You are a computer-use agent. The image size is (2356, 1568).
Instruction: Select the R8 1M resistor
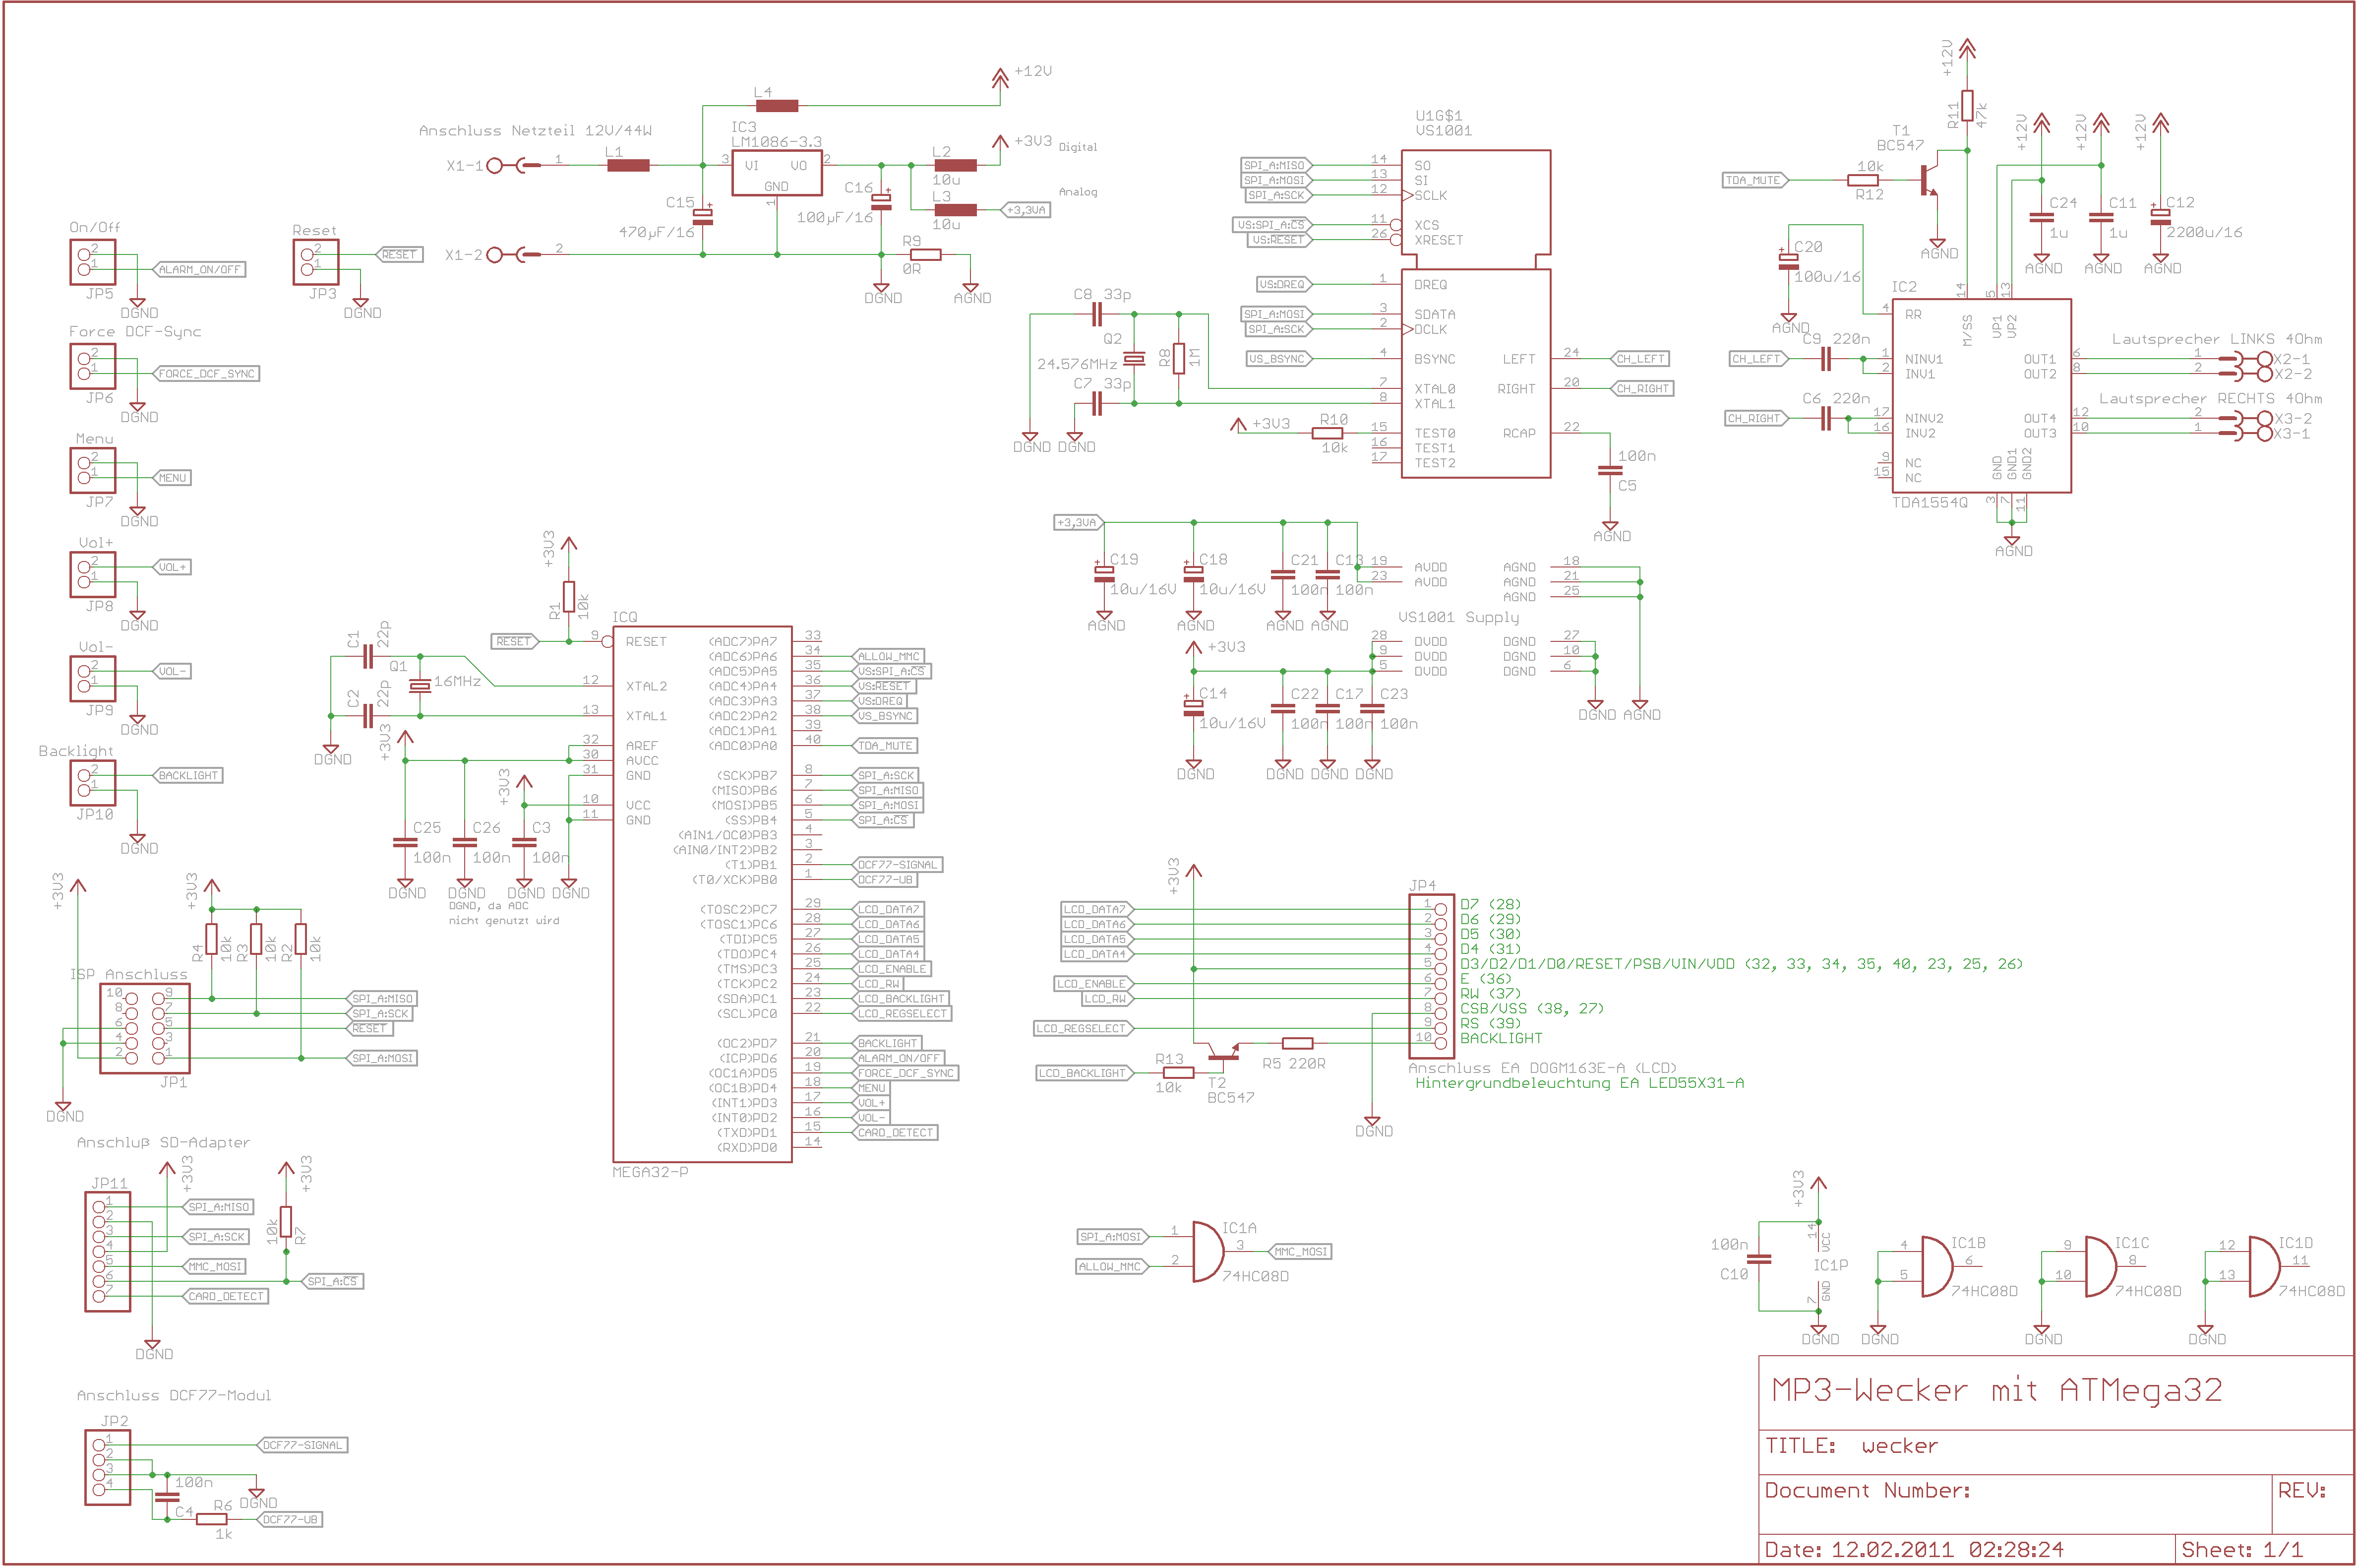[1179, 358]
